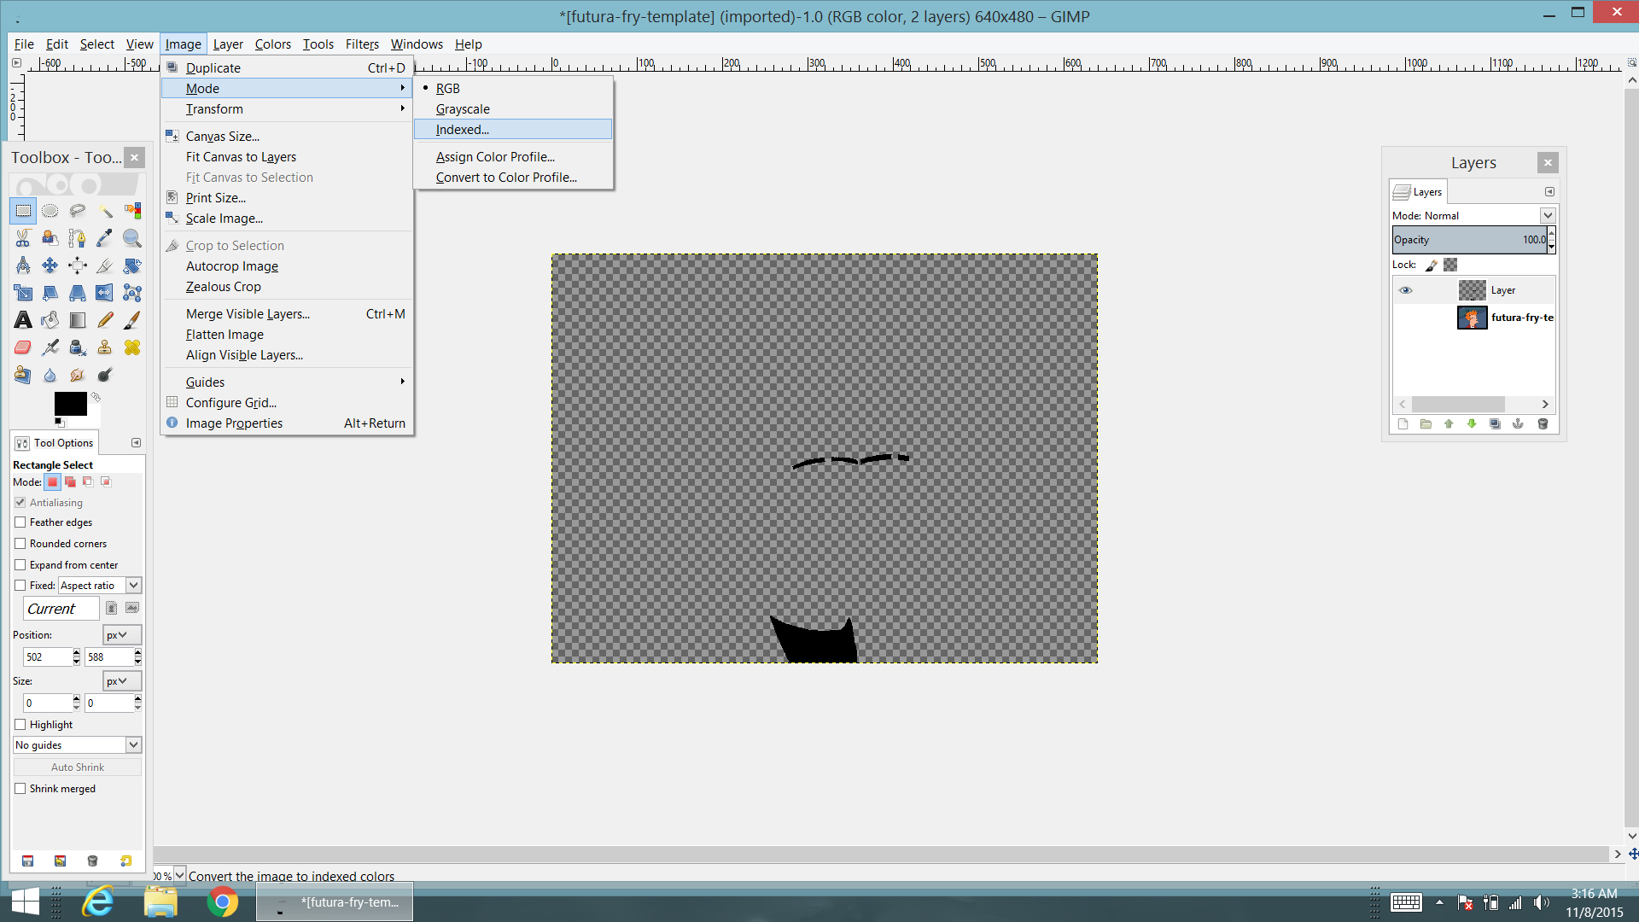Image resolution: width=1639 pixels, height=922 pixels.
Task: Open the layer Mode Normal dropdown
Action: 1474,216
